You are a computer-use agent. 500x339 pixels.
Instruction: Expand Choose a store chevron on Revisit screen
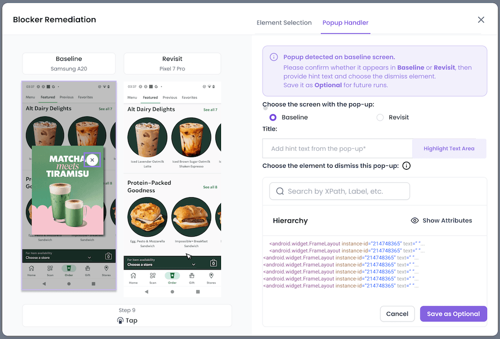(193, 265)
